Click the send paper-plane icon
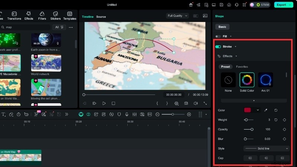Image resolution: width=297 pixels, height=167 pixels. (199, 5)
